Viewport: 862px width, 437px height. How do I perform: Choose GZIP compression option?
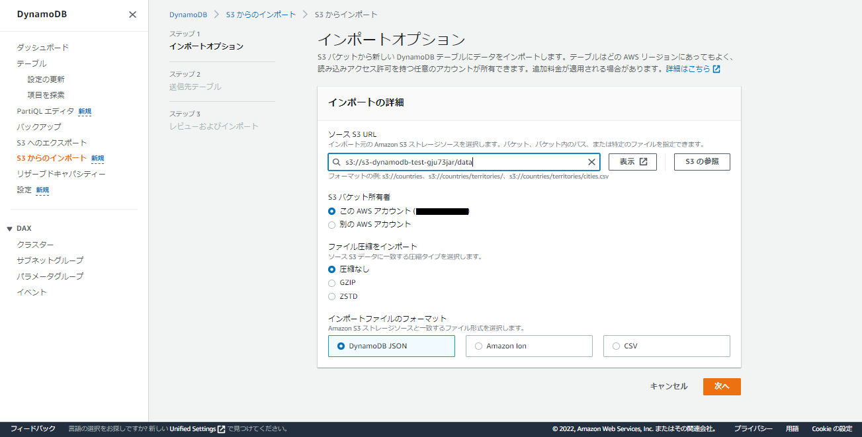point(332,283)
